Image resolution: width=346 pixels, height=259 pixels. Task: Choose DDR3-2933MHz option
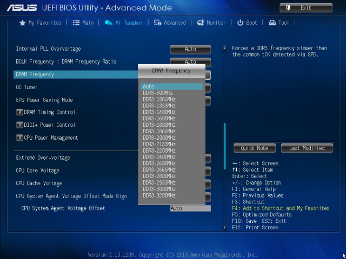[x=159, y=182]
